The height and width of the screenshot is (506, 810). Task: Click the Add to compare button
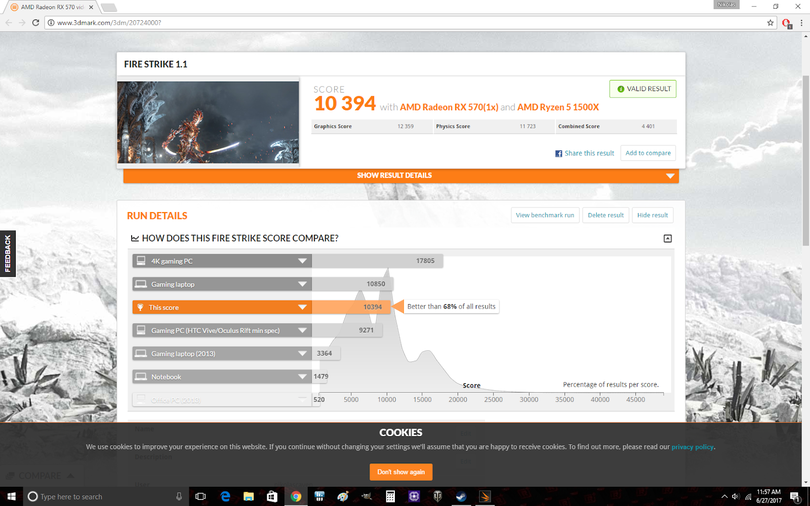pos(648,153)
